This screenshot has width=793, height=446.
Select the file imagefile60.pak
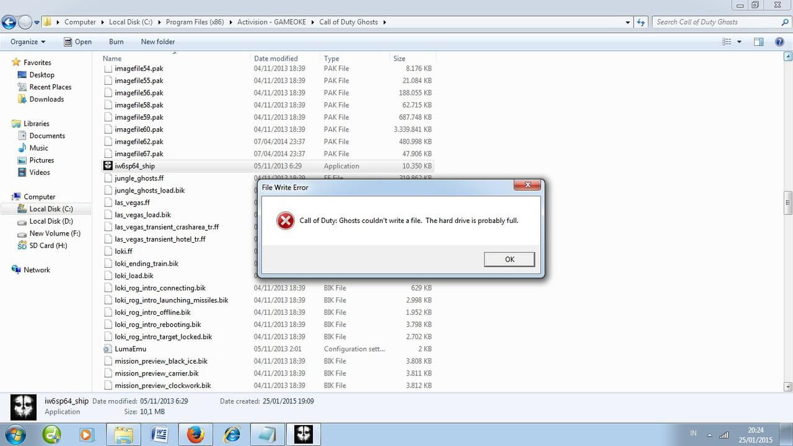tap(139, 129)
